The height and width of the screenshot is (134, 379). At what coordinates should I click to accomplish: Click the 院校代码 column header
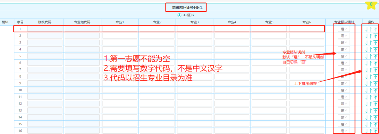45,22
